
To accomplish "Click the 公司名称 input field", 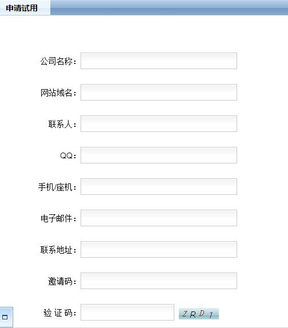I will (x=159, y=61).
